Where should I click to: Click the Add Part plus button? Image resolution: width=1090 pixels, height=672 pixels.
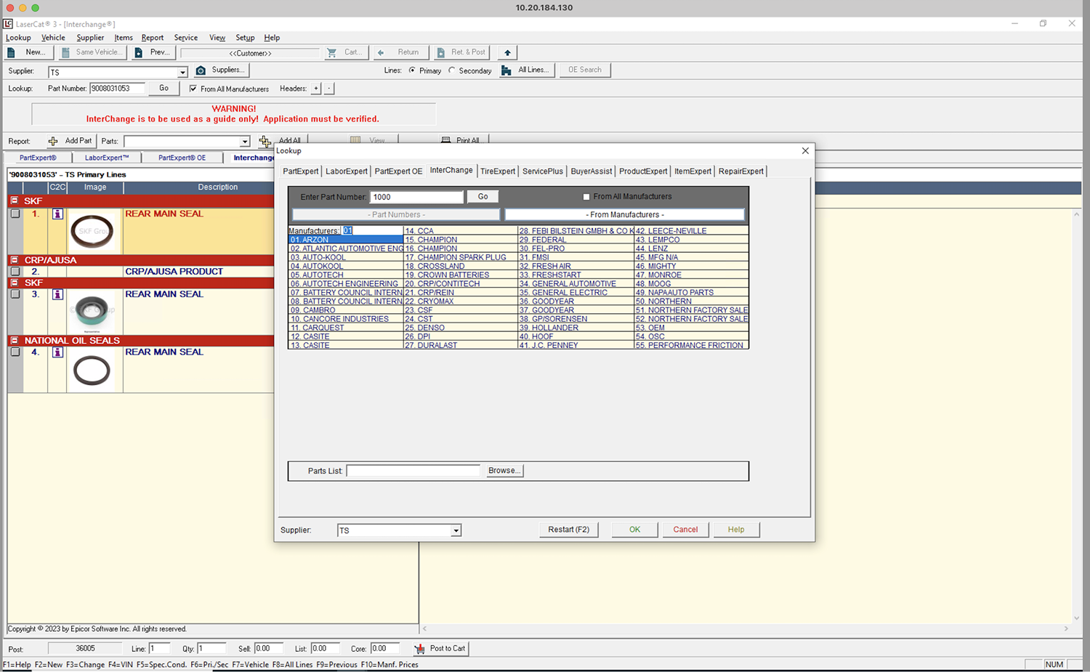[x=70, y=141]
